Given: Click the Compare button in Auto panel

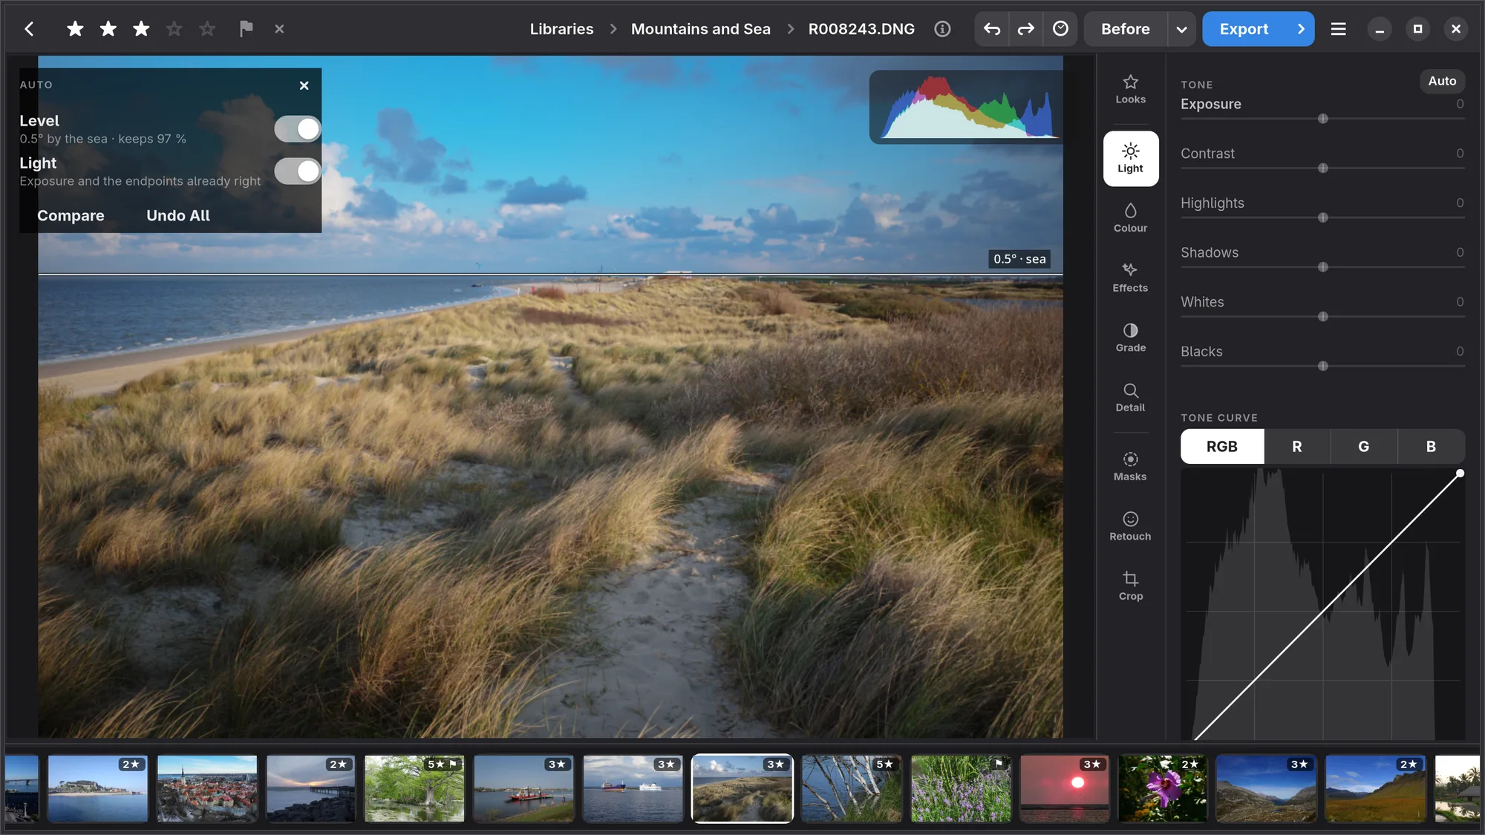Looking at the screenshot, I should click(71, 216).
